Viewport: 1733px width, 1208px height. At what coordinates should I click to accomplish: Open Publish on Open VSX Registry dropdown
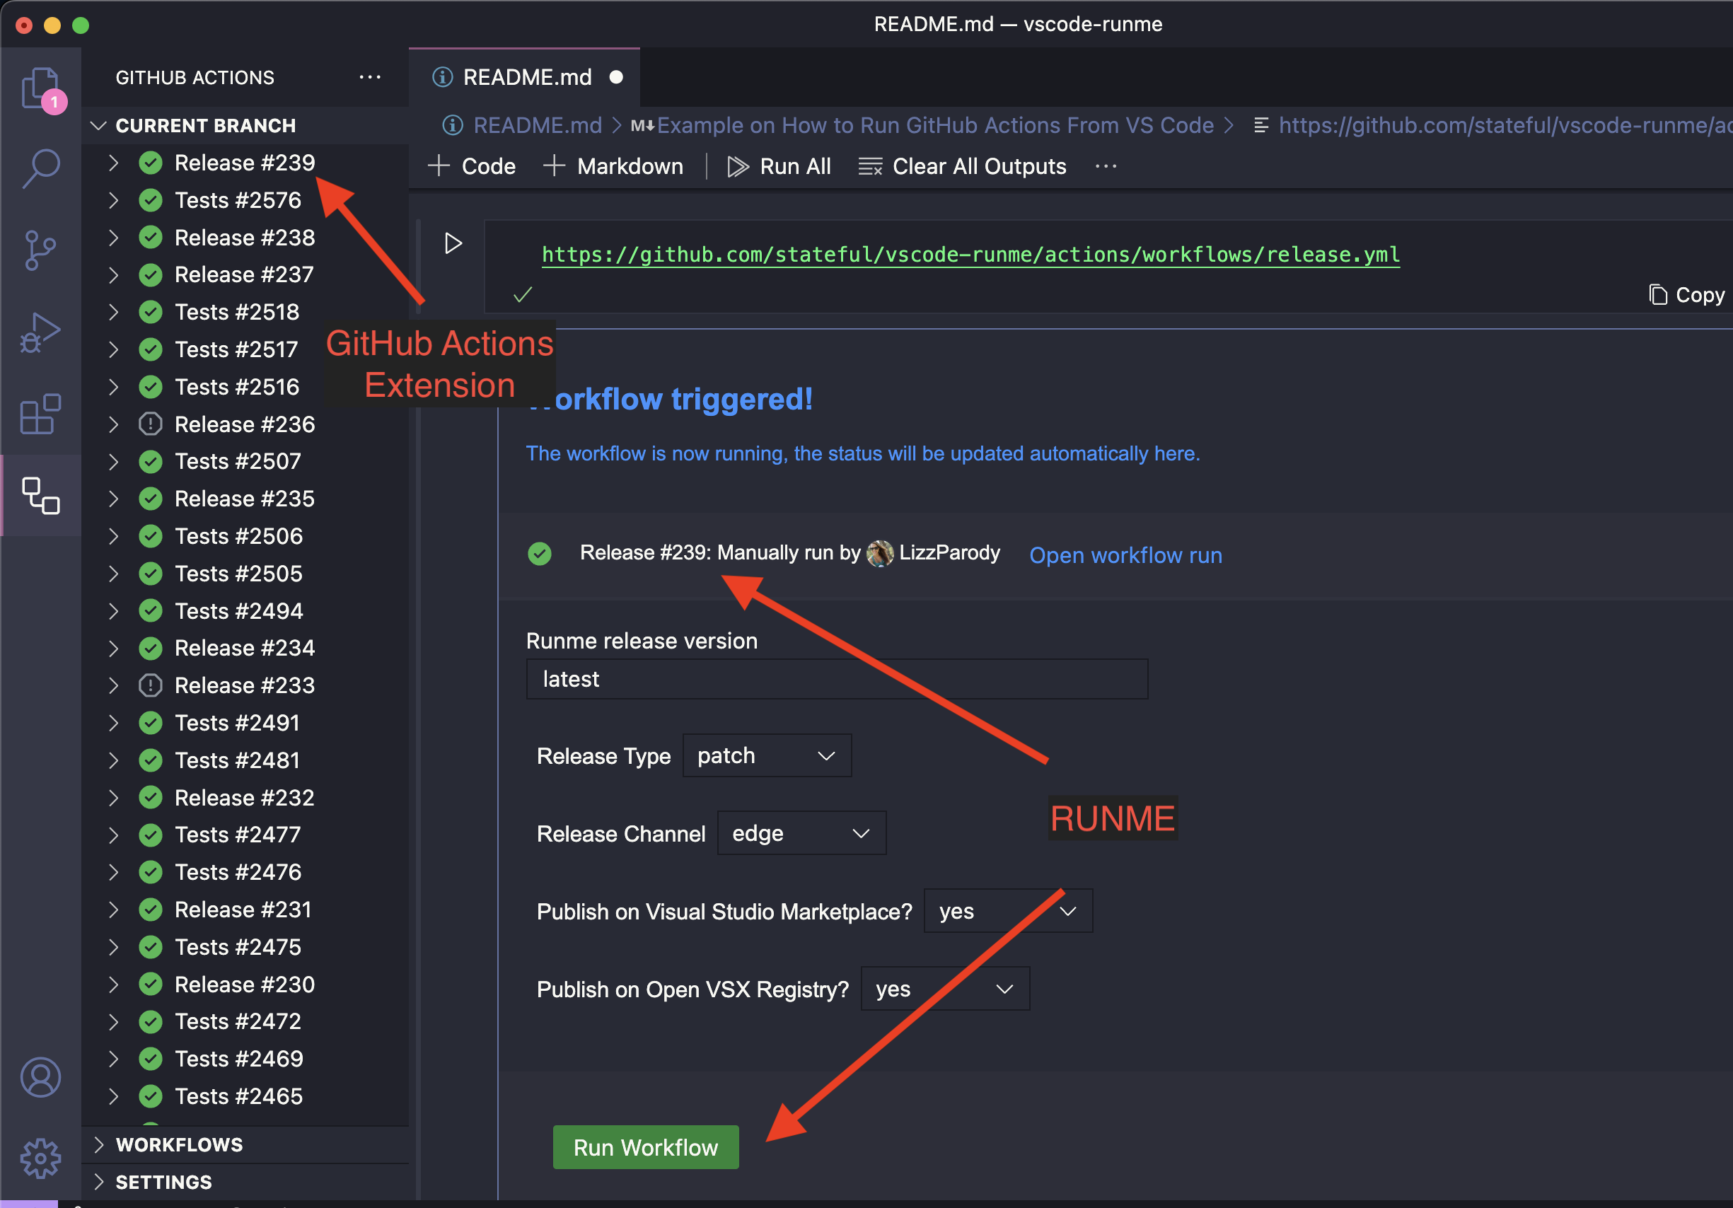(945, 989)
